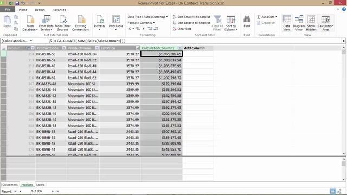The width and height of the screenshot is (347, 195).
Task: Go to last record button
Action: 58,191
